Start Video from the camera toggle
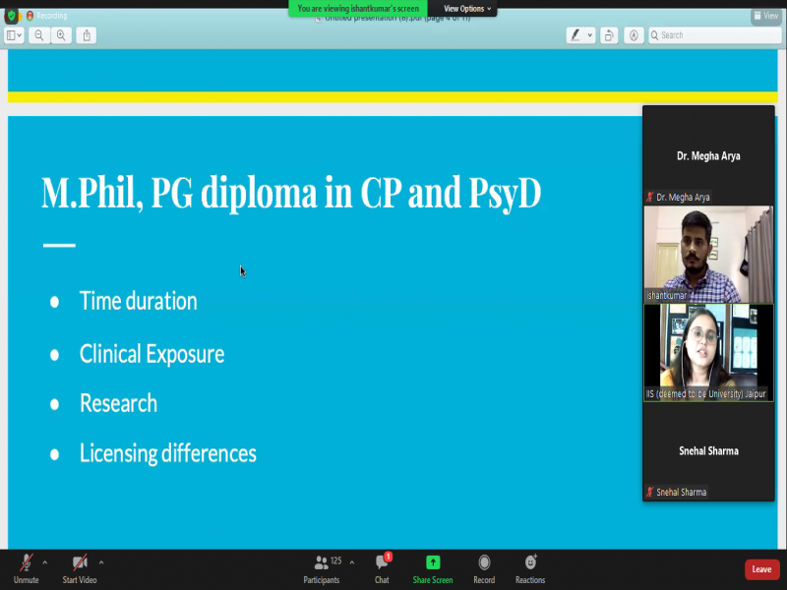Viewport: 787px width, 590px height. coord(81,567)
